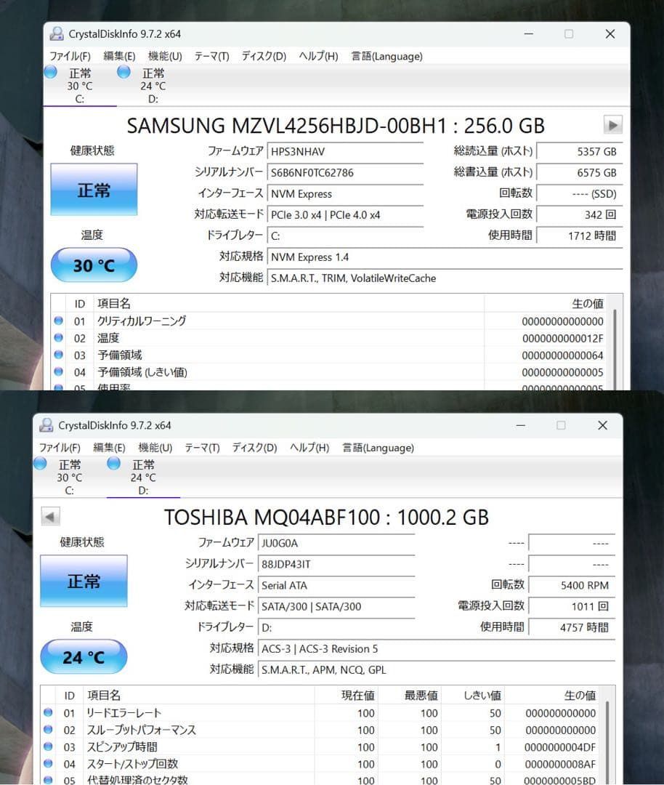Select the シリアルナンバー field of the Samsung SSD
The image size is (664, 785).
point(345,172)
